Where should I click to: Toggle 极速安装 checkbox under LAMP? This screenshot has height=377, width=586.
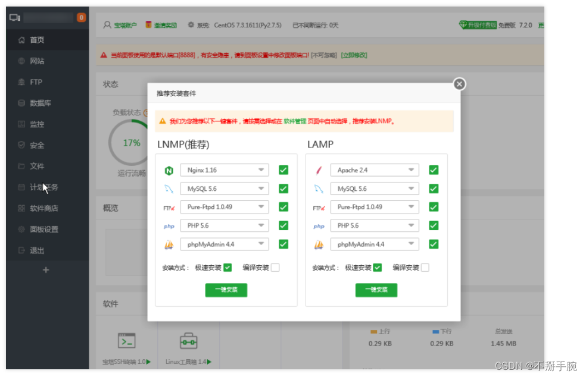tap(378, 268)
